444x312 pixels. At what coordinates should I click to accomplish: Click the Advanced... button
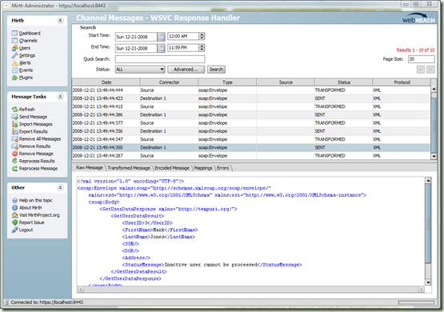pyautogui.click(x=186, y=70)
